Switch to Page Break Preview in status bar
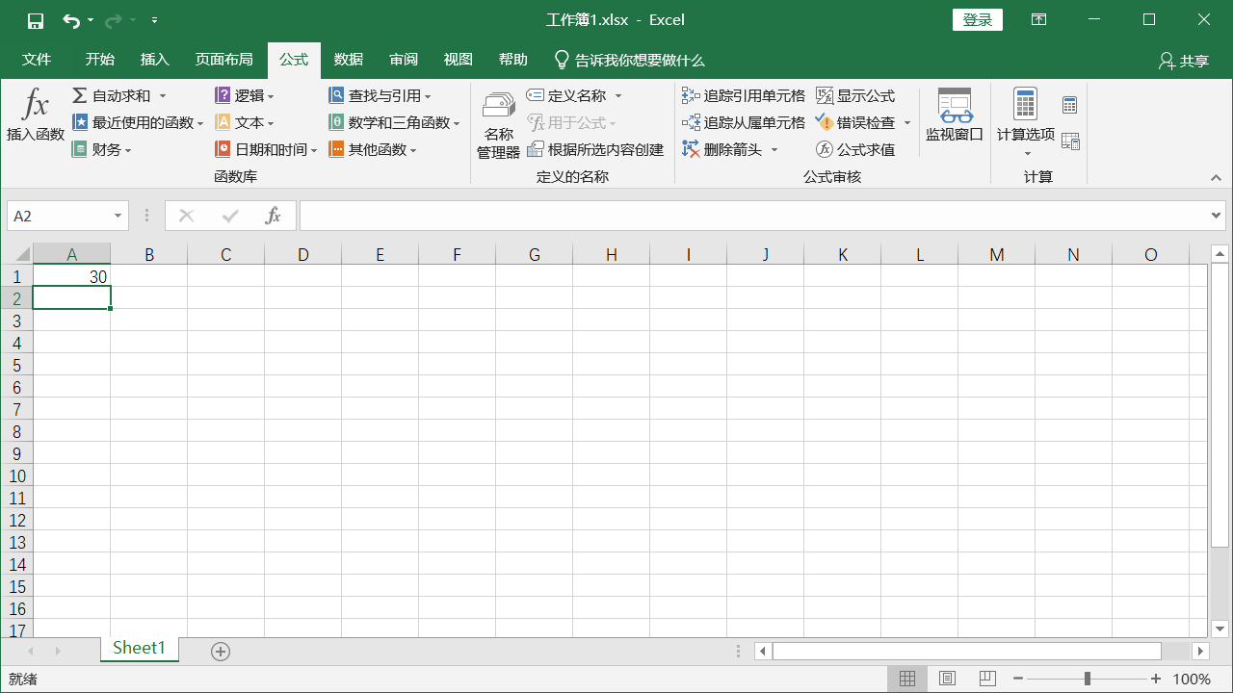The height and width of the screenshot is (693, 1233). tap(987, 679)
